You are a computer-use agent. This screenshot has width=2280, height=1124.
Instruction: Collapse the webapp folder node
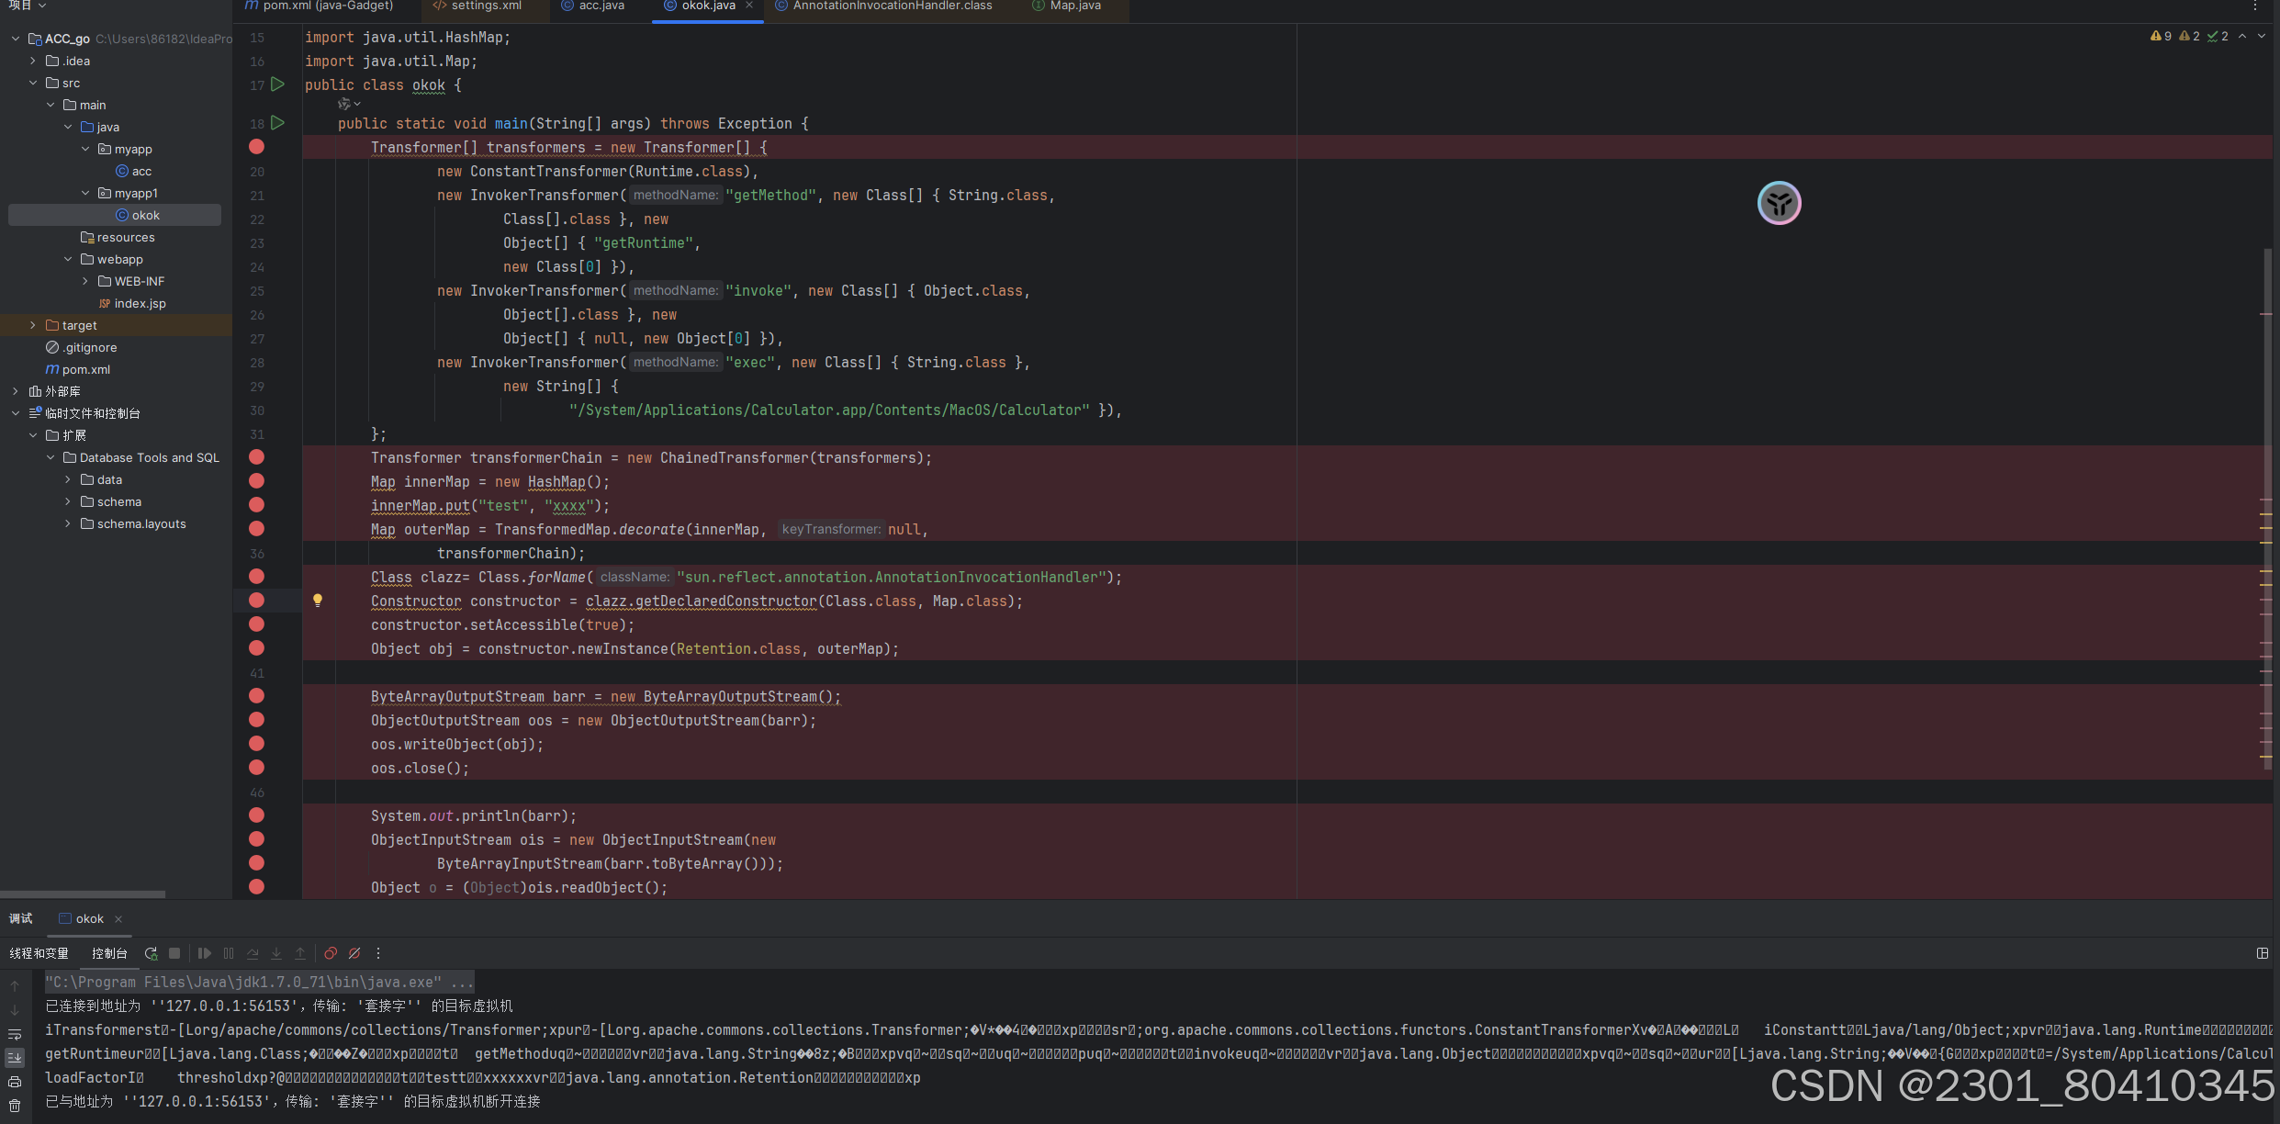point(68,259)
